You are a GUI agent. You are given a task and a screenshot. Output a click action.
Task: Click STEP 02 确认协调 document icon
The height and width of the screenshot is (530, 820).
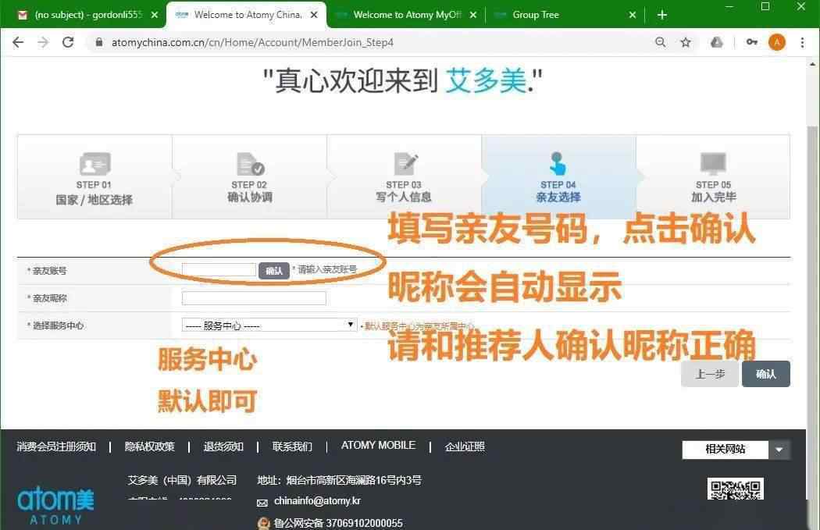250,164
